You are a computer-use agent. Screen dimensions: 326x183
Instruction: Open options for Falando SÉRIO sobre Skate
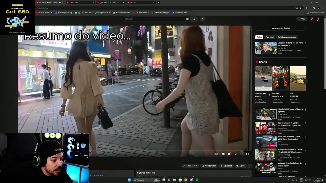coord(305,110)
